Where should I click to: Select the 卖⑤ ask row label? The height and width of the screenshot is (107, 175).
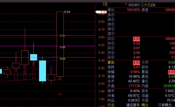tap(111, 15)
